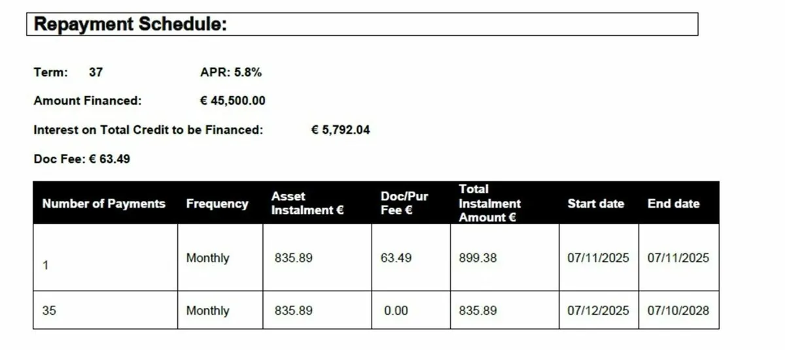Select the Total Instalment Amount € header
The height and width of the screenshot is (350, 785).
click(489, 204)
